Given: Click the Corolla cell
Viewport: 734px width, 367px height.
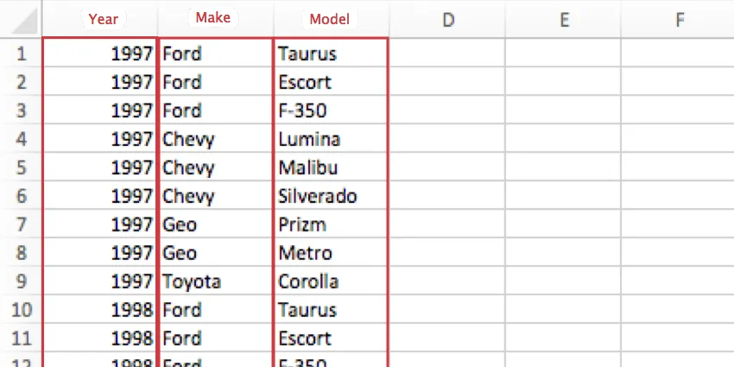Looking at the screenshot, I should pyautogui.click(x=308, y=282).
